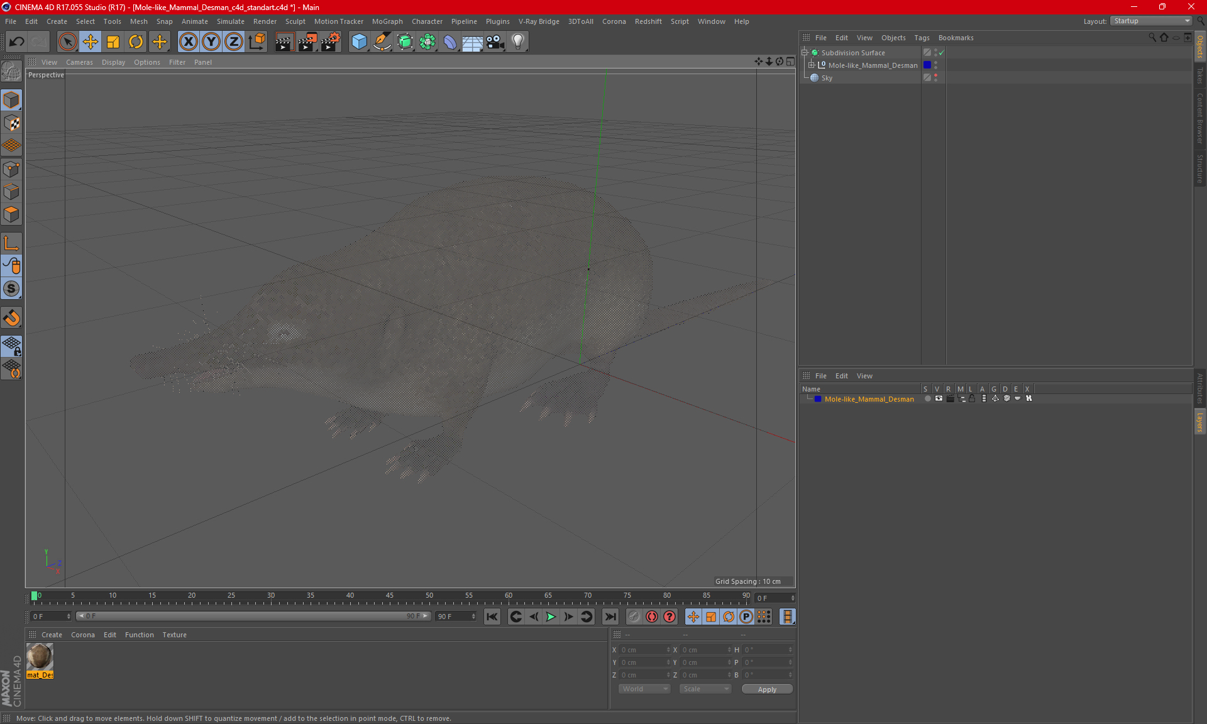Select the Scale tool
The image size is (1207, 724).
(x=113, y=41)
